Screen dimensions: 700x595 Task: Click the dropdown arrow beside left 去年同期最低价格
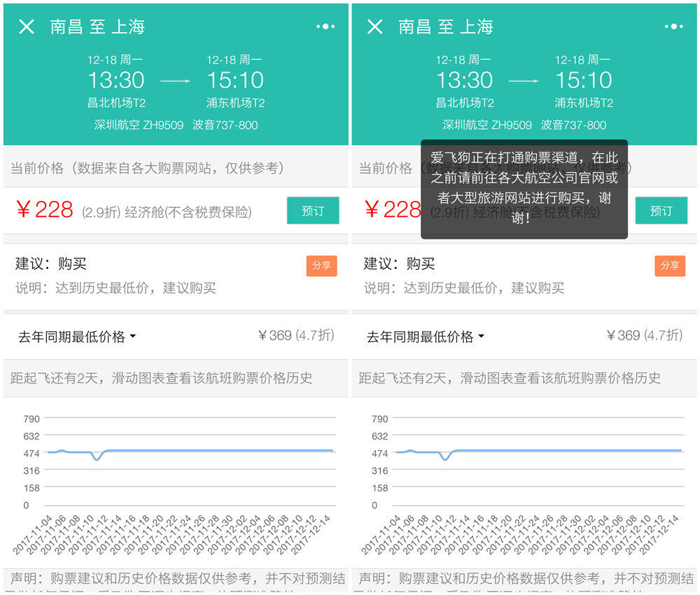tap(132, 336)
